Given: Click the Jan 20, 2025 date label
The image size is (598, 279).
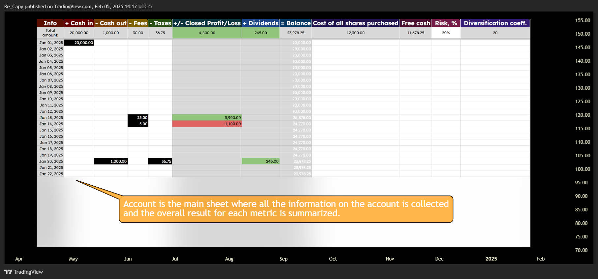Looking at the screenshot, I should (x=51, y=161).
